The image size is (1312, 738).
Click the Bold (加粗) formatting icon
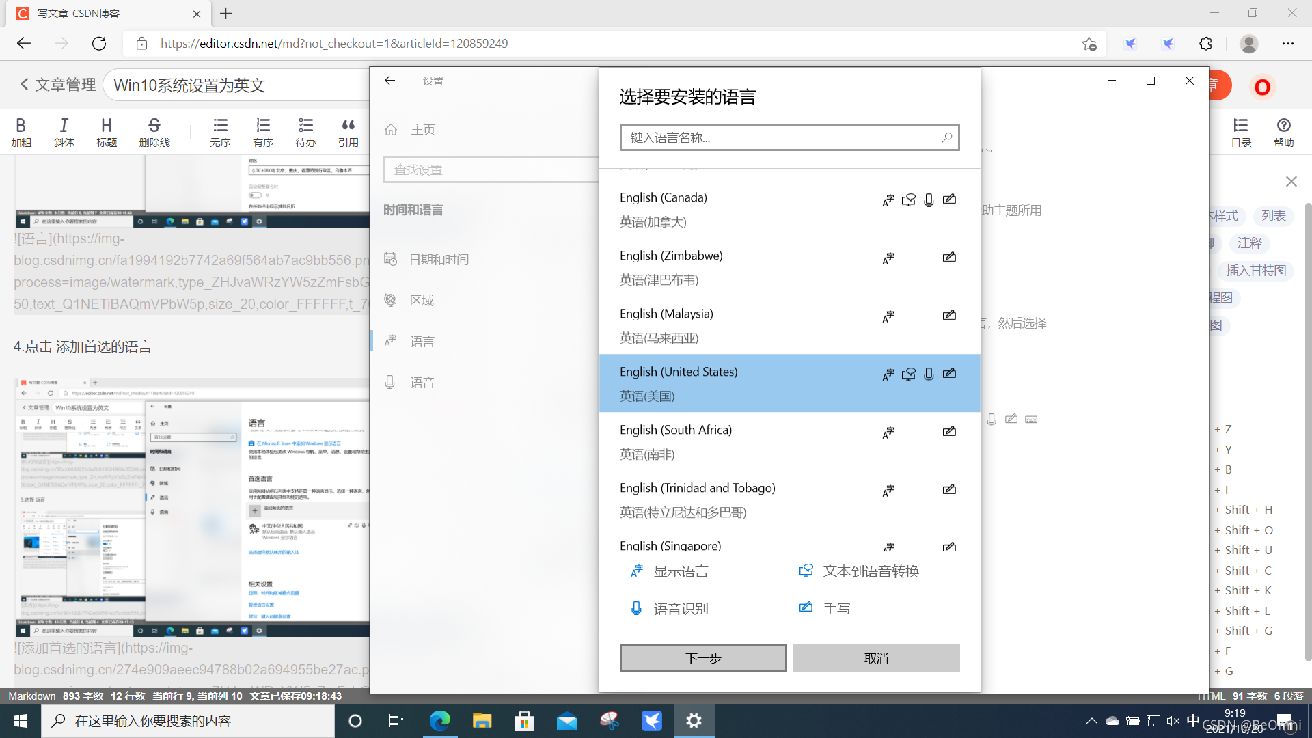pyautogui.click(x=21, y=131)
